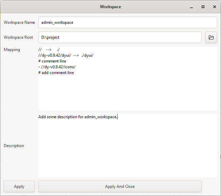The height and width of the screenshot is (196, 221).
Task: Click the '- //dy-v0.9.42/icons/' exclusion line
Action: [57, 67]
